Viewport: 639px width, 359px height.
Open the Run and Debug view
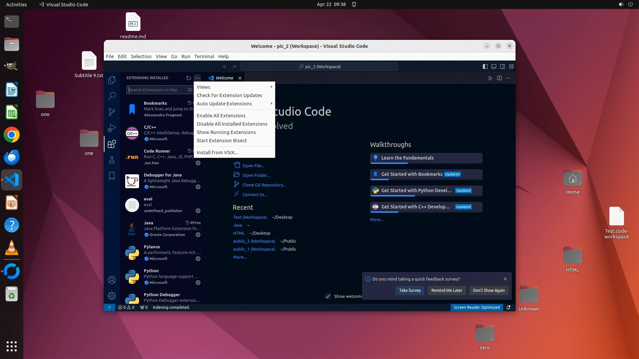[112, 128]
